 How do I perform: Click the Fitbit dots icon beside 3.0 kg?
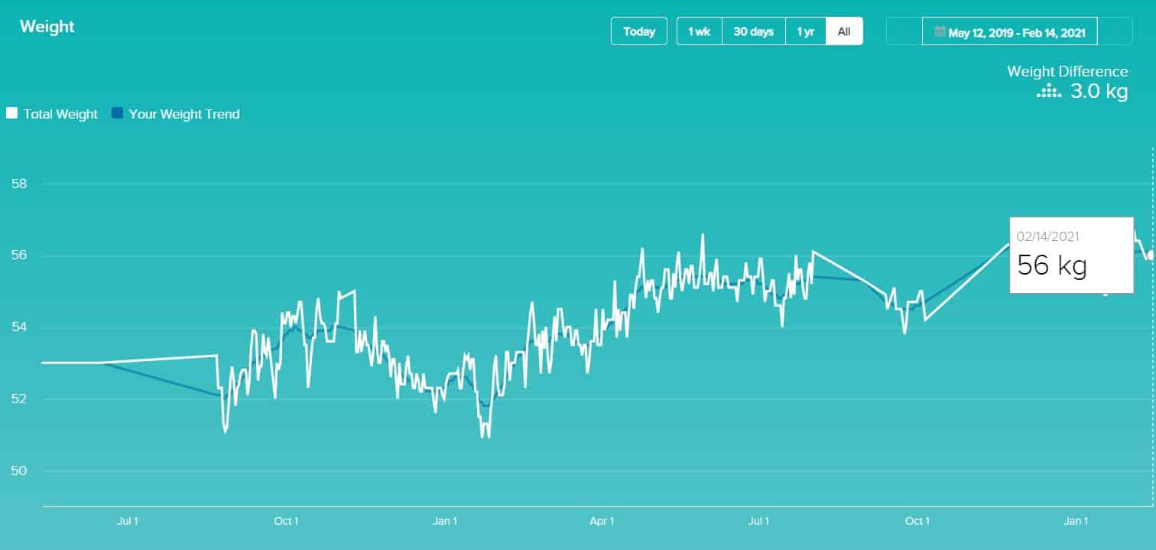(x=1048, y=93)
